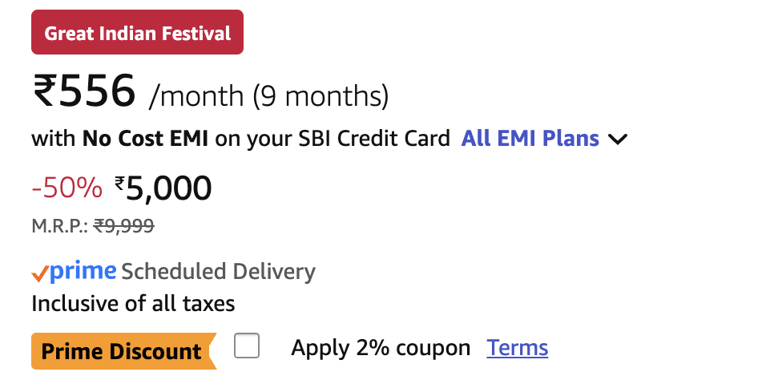
Task: Click the red -50% discount label
Action: click(67, 188)
